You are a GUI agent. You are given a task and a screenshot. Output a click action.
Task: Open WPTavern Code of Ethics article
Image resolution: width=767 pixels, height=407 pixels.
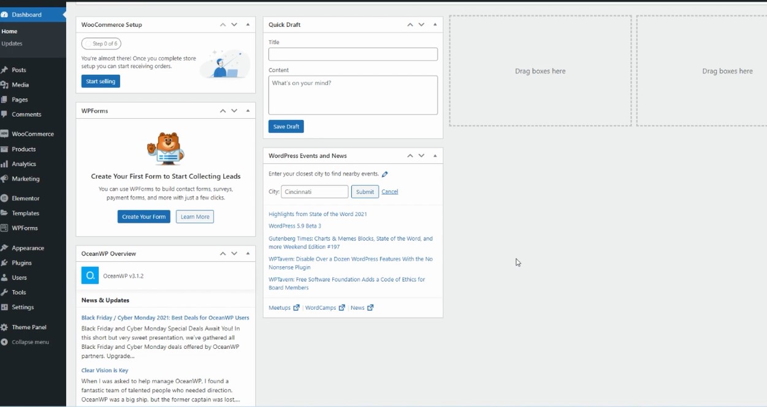[x=347, y=283]
